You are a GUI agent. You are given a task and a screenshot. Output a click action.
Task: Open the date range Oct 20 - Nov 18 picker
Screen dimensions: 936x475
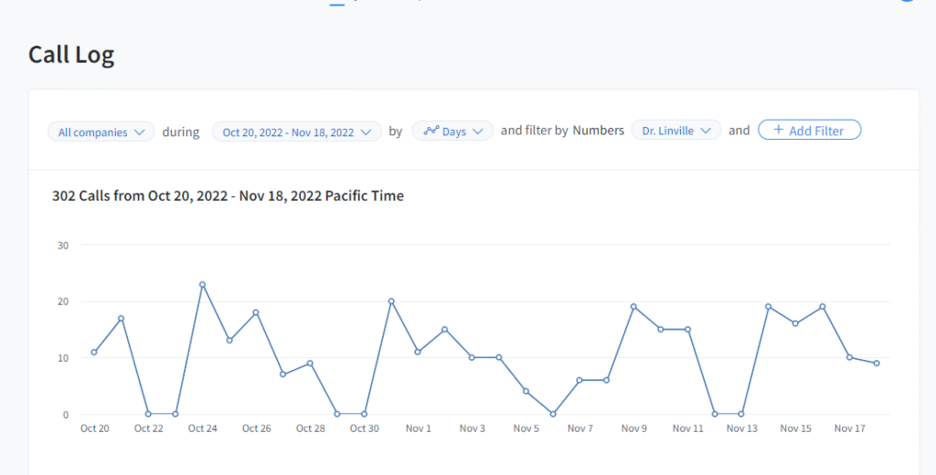[297, 132]
